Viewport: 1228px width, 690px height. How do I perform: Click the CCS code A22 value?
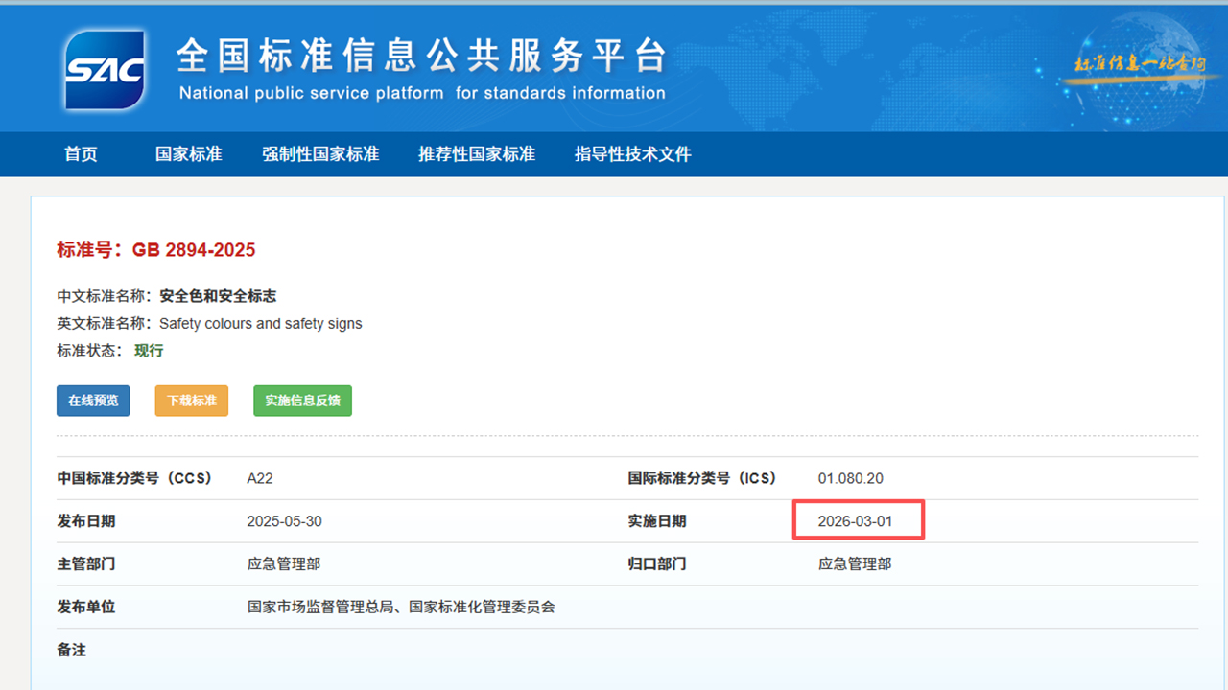tap(260, 478)
